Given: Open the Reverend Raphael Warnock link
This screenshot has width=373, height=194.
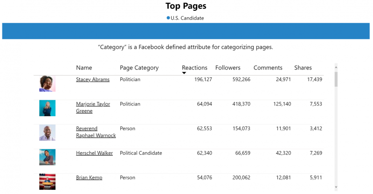Looking at the screenshot, I should 96,132.
